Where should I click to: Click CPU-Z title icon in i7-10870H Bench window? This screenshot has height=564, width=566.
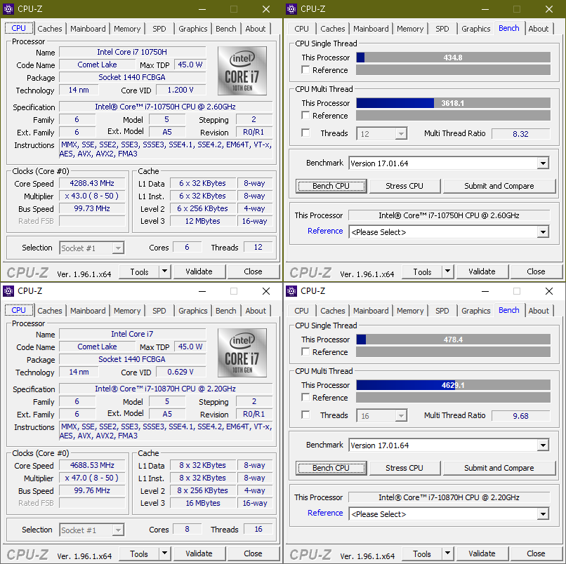[x=291, y=291]
